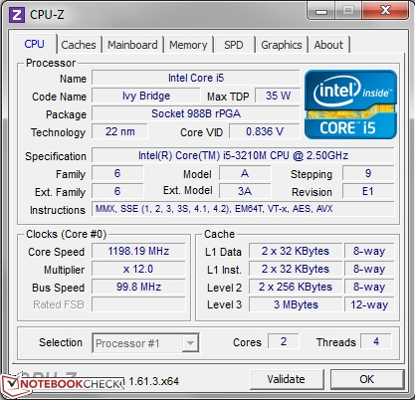Click the version text 1.61.3.x64
The width and height of the screenshot is (415, 400).
pos(153,381)
